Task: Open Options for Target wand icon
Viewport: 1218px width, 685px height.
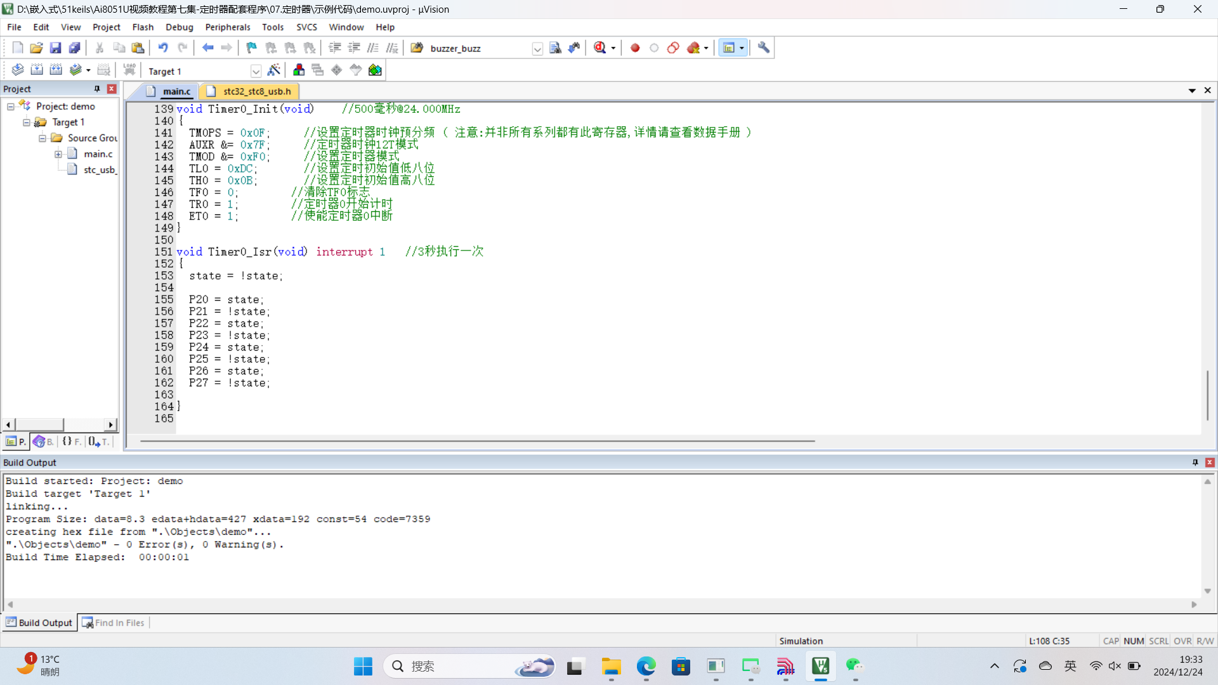Action: (x=274, y=70)
